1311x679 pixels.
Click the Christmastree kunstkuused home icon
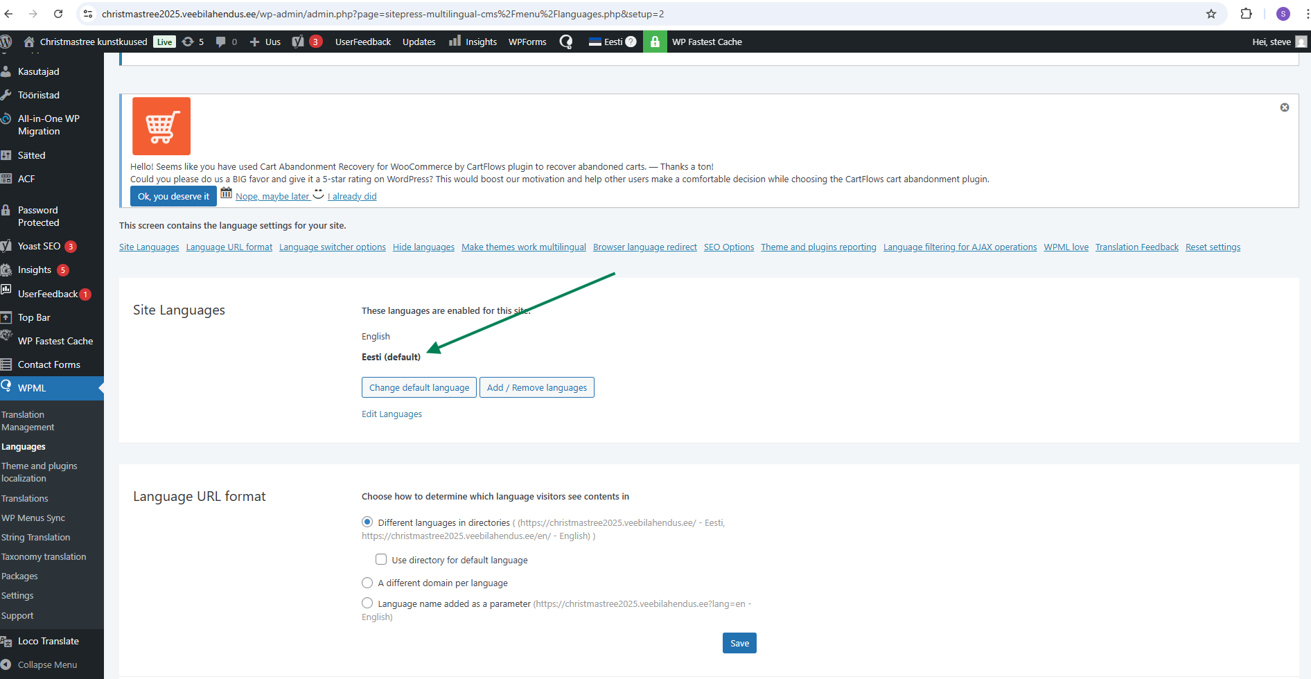coord(29,42)
